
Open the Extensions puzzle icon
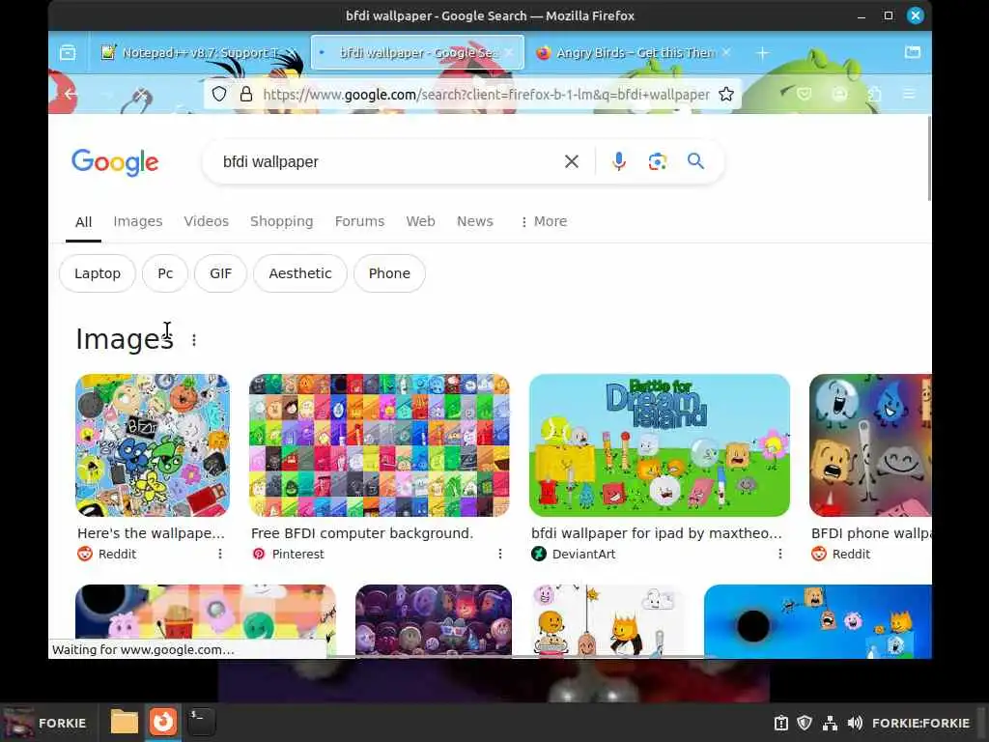875,95
